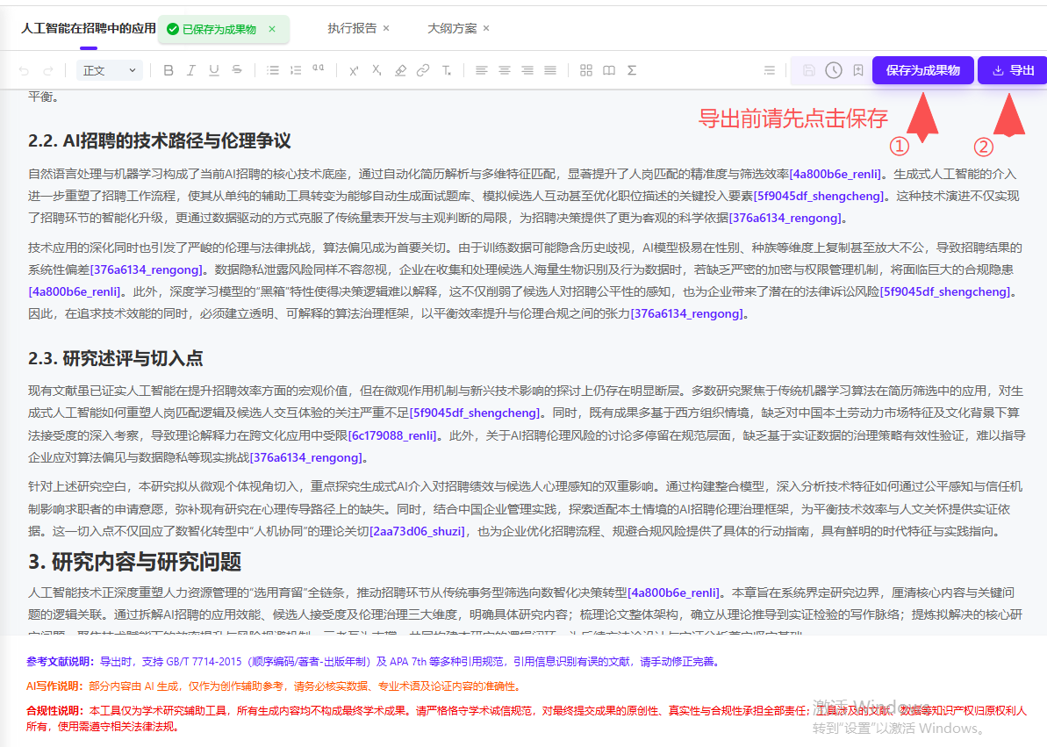Click the open book toolbar icon
The width and height of the screenshot is (1047, 747).
[609, 70]
